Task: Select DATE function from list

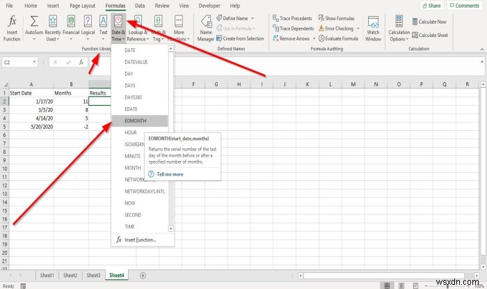Action: [x=140, y=50]
